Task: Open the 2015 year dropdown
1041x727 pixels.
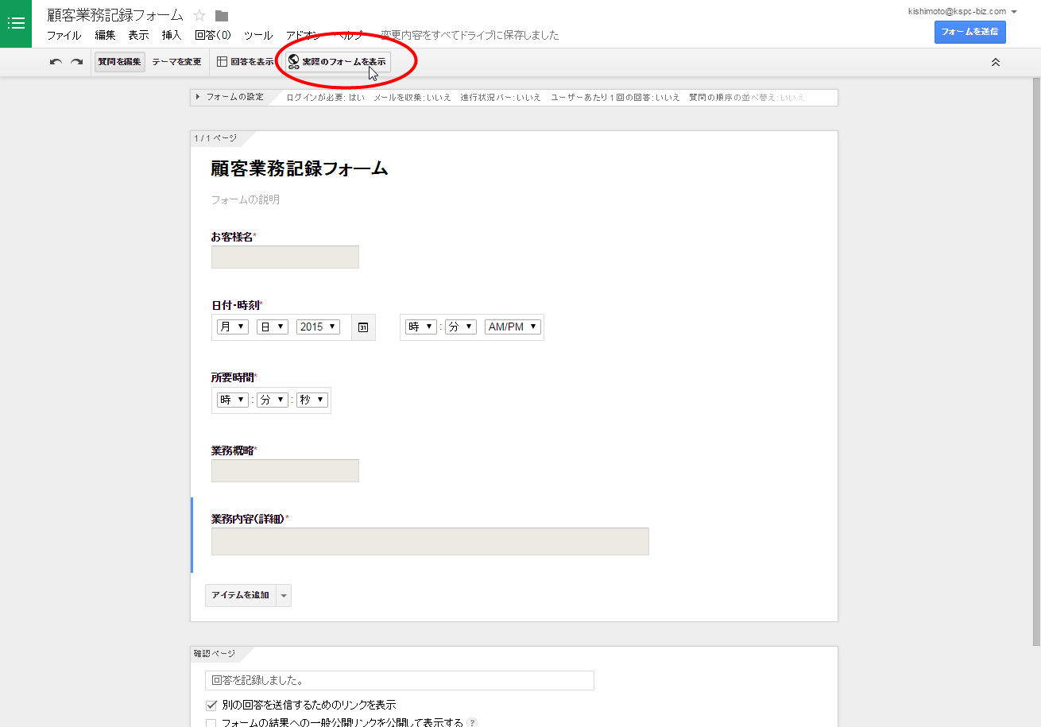Action: click(318, 327)
